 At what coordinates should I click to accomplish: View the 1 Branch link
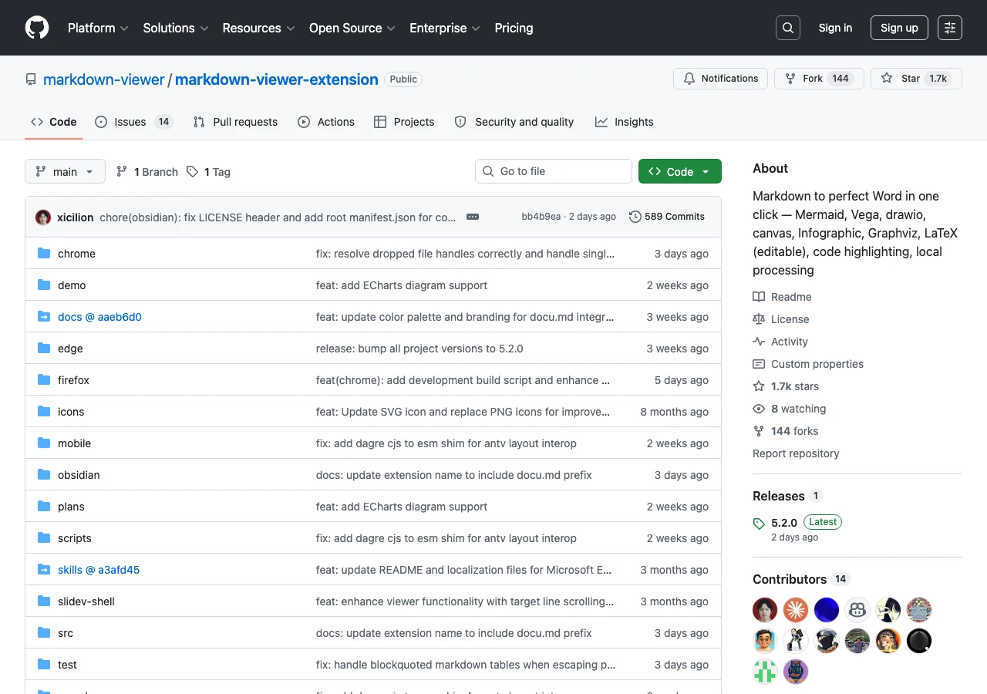pos(147,171)
